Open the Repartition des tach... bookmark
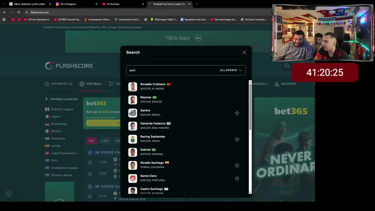The image size is (375, 211). pos(194,20)
